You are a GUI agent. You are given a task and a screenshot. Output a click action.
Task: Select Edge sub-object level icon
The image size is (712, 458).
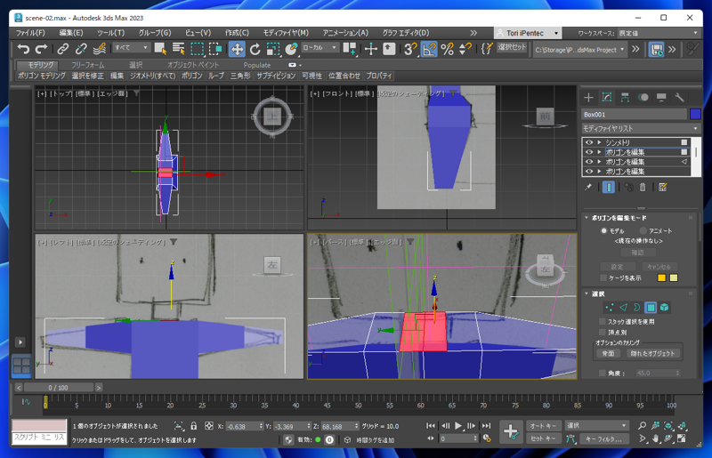point(623,308)
